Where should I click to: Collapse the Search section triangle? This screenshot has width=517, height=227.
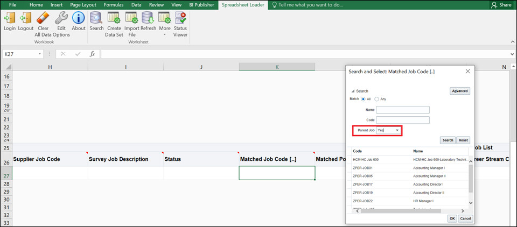click(x=353, y=91)
